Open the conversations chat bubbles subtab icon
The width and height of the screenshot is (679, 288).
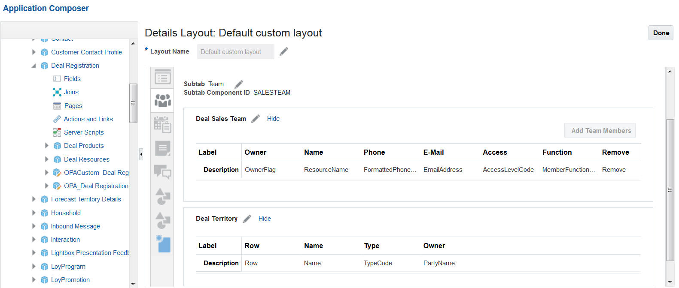pyautogui.click(x=162, y=172)
